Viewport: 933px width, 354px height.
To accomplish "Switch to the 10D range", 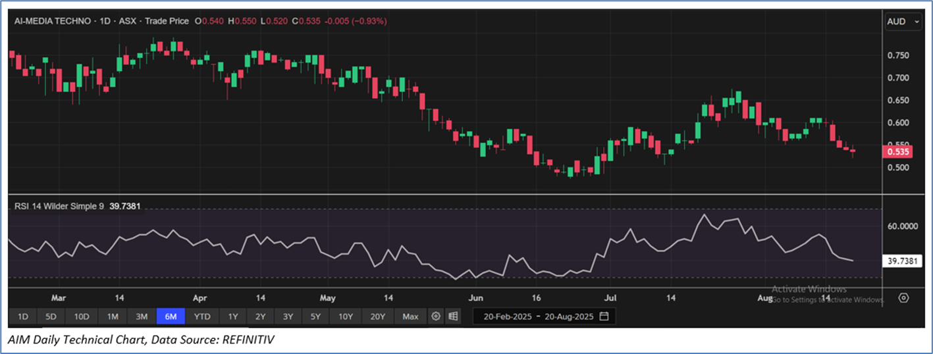I will coord(82,316).
